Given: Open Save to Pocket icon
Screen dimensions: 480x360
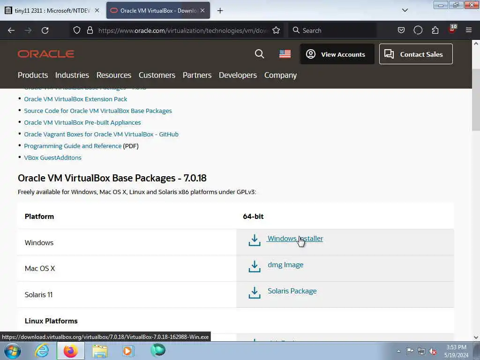Looking at the screenshot, I should tap(401, 30).
